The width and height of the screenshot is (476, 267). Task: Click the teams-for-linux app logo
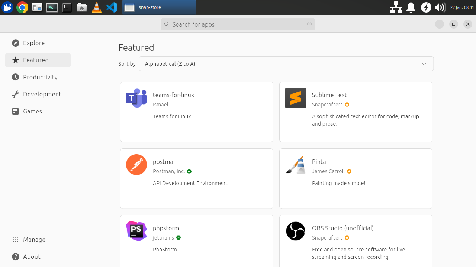[136, 98]
